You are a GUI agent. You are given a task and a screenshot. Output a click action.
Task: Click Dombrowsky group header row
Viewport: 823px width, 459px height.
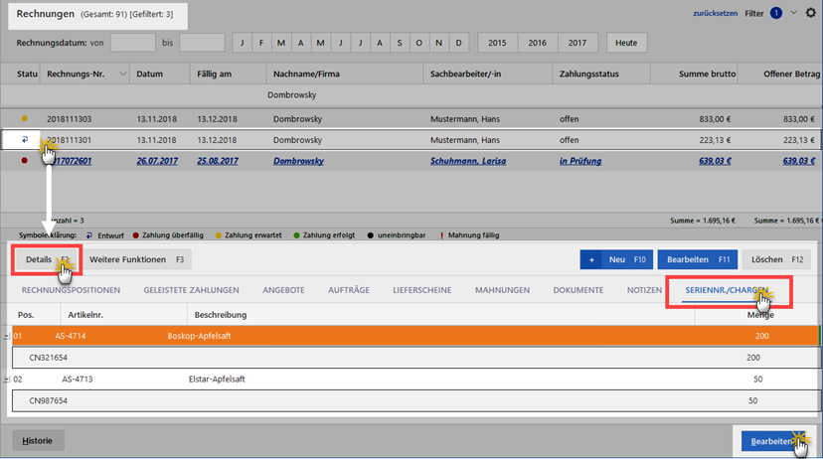tap(411, 95)
